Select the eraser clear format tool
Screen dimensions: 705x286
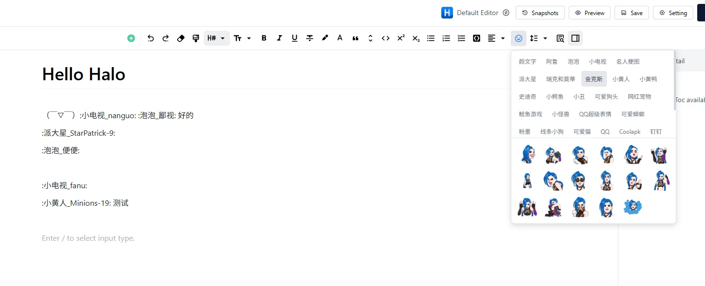click(181, 38)
